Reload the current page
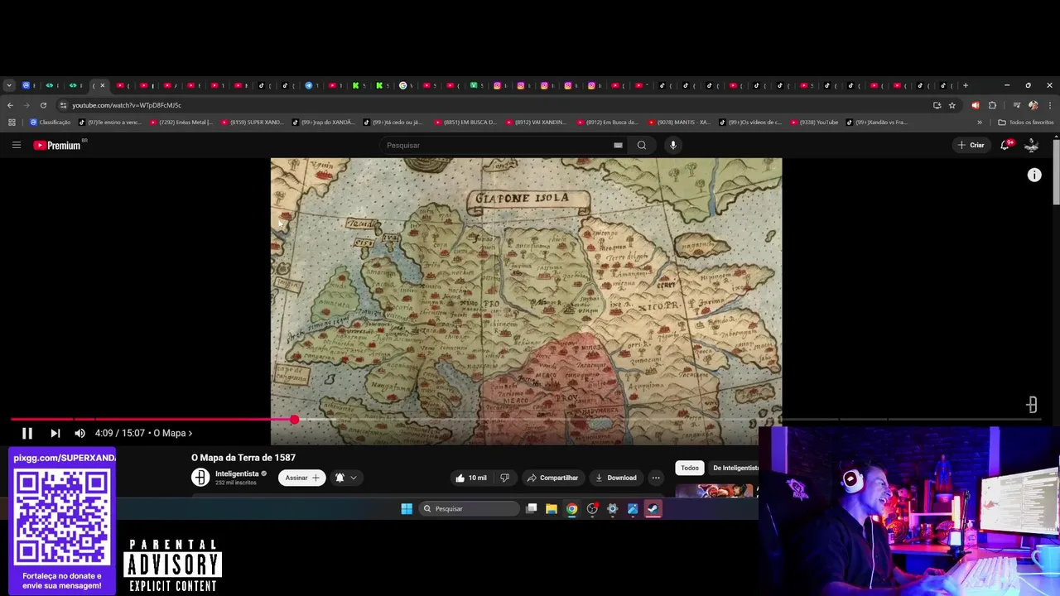 43,105
